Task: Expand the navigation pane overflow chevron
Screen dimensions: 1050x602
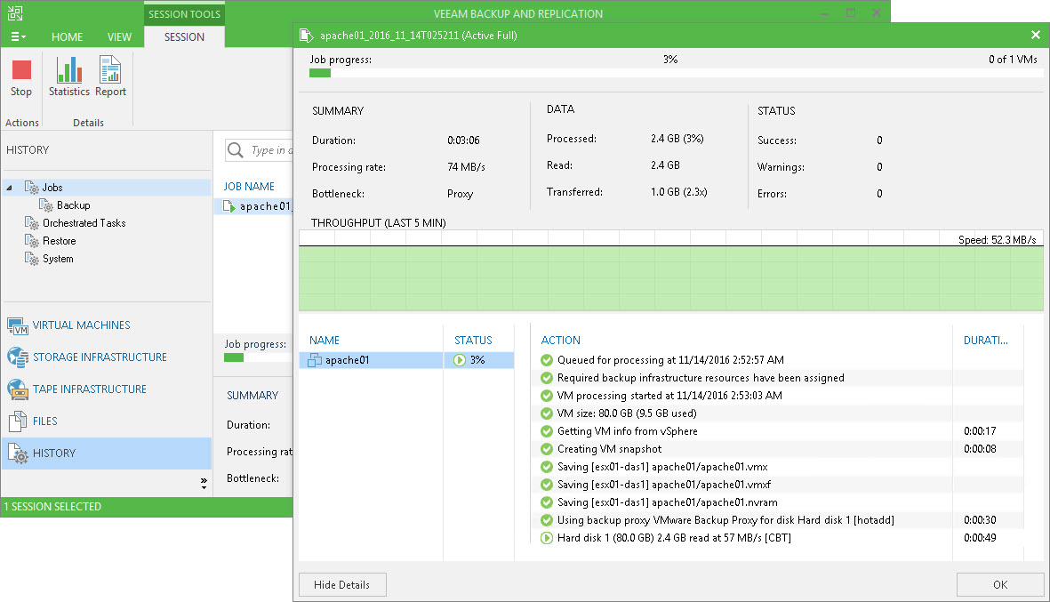Action: (204, 484)
